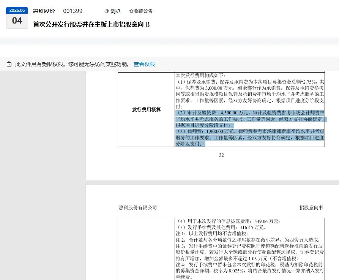Image resolution: width=339 pixels, height=280 pixels.
Task: Click the 2026.06 date badge
Action: [x=17, y=10]
